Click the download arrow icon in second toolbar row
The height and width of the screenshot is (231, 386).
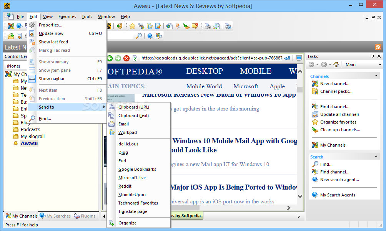pos(20,36)
